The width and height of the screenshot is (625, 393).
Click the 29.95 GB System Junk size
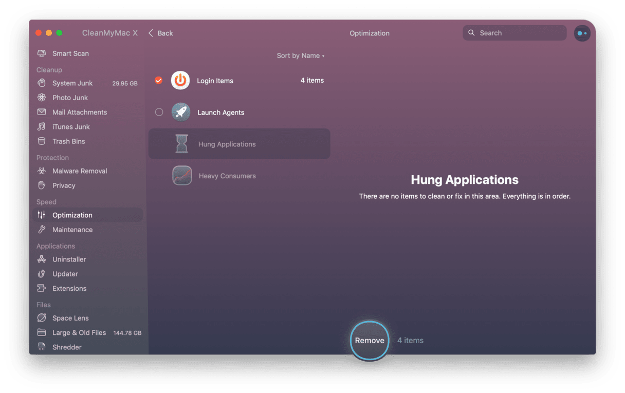[x=125, y=83]
